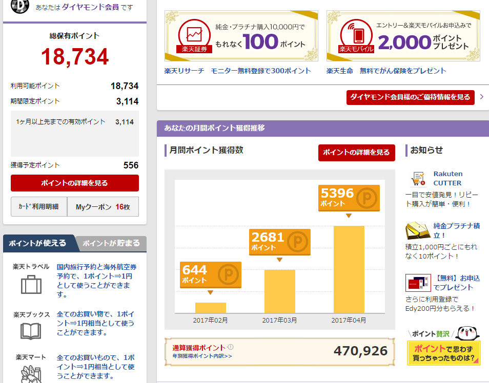Click the 2017年04月 chart bar

[x=349, y=269]
